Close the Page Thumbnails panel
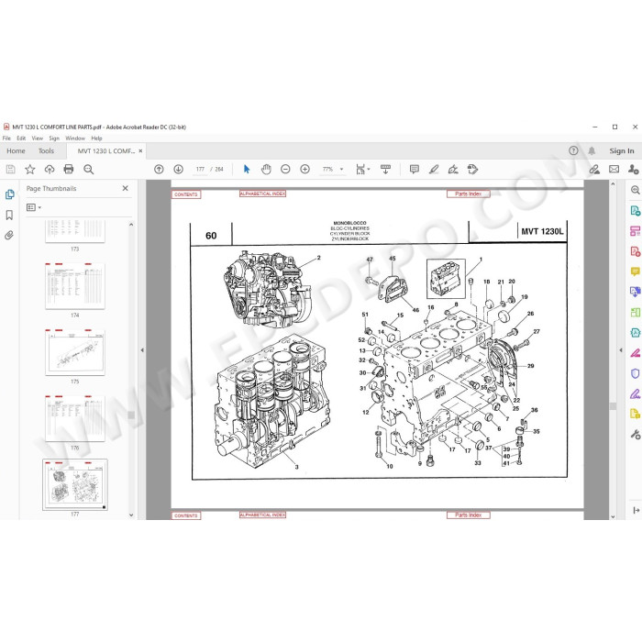The image size is (642, 642). click(x=126, y=188)
